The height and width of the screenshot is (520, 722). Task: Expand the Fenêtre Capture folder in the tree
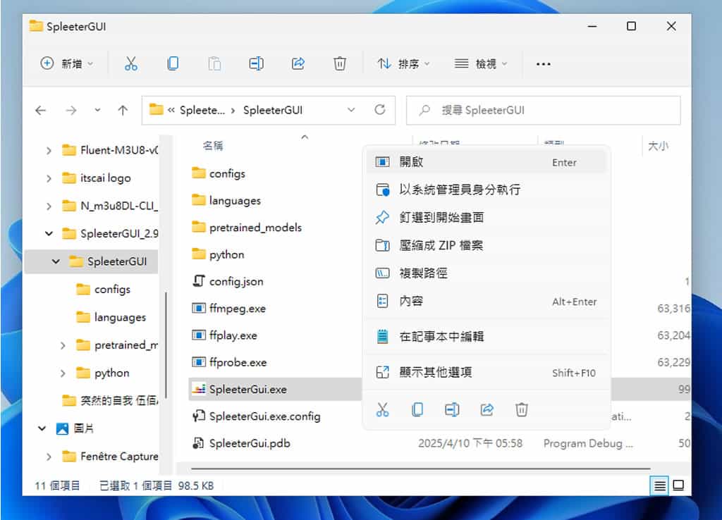pyautogui.click(x=49, y=457)
